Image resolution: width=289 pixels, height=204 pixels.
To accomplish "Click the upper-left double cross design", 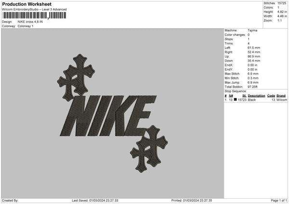I will (x=76, y=77).
